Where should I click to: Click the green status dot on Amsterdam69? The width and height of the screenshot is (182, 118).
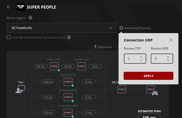(x=73, y=101)
